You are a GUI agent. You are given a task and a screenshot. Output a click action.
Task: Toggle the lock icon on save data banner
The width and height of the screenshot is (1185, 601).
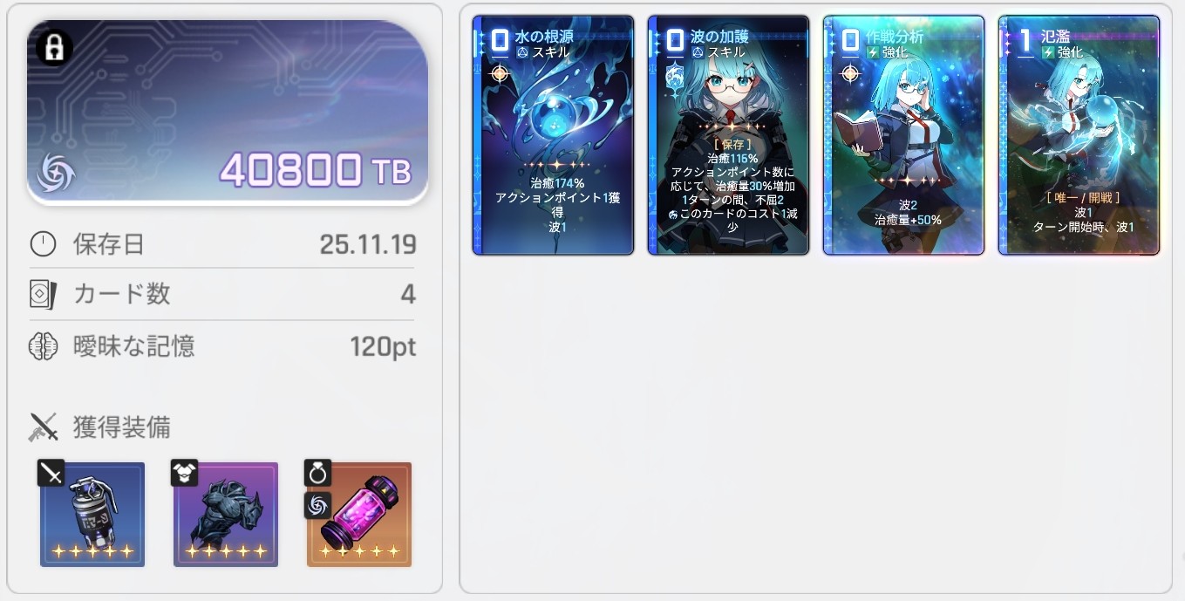[54, 47]
